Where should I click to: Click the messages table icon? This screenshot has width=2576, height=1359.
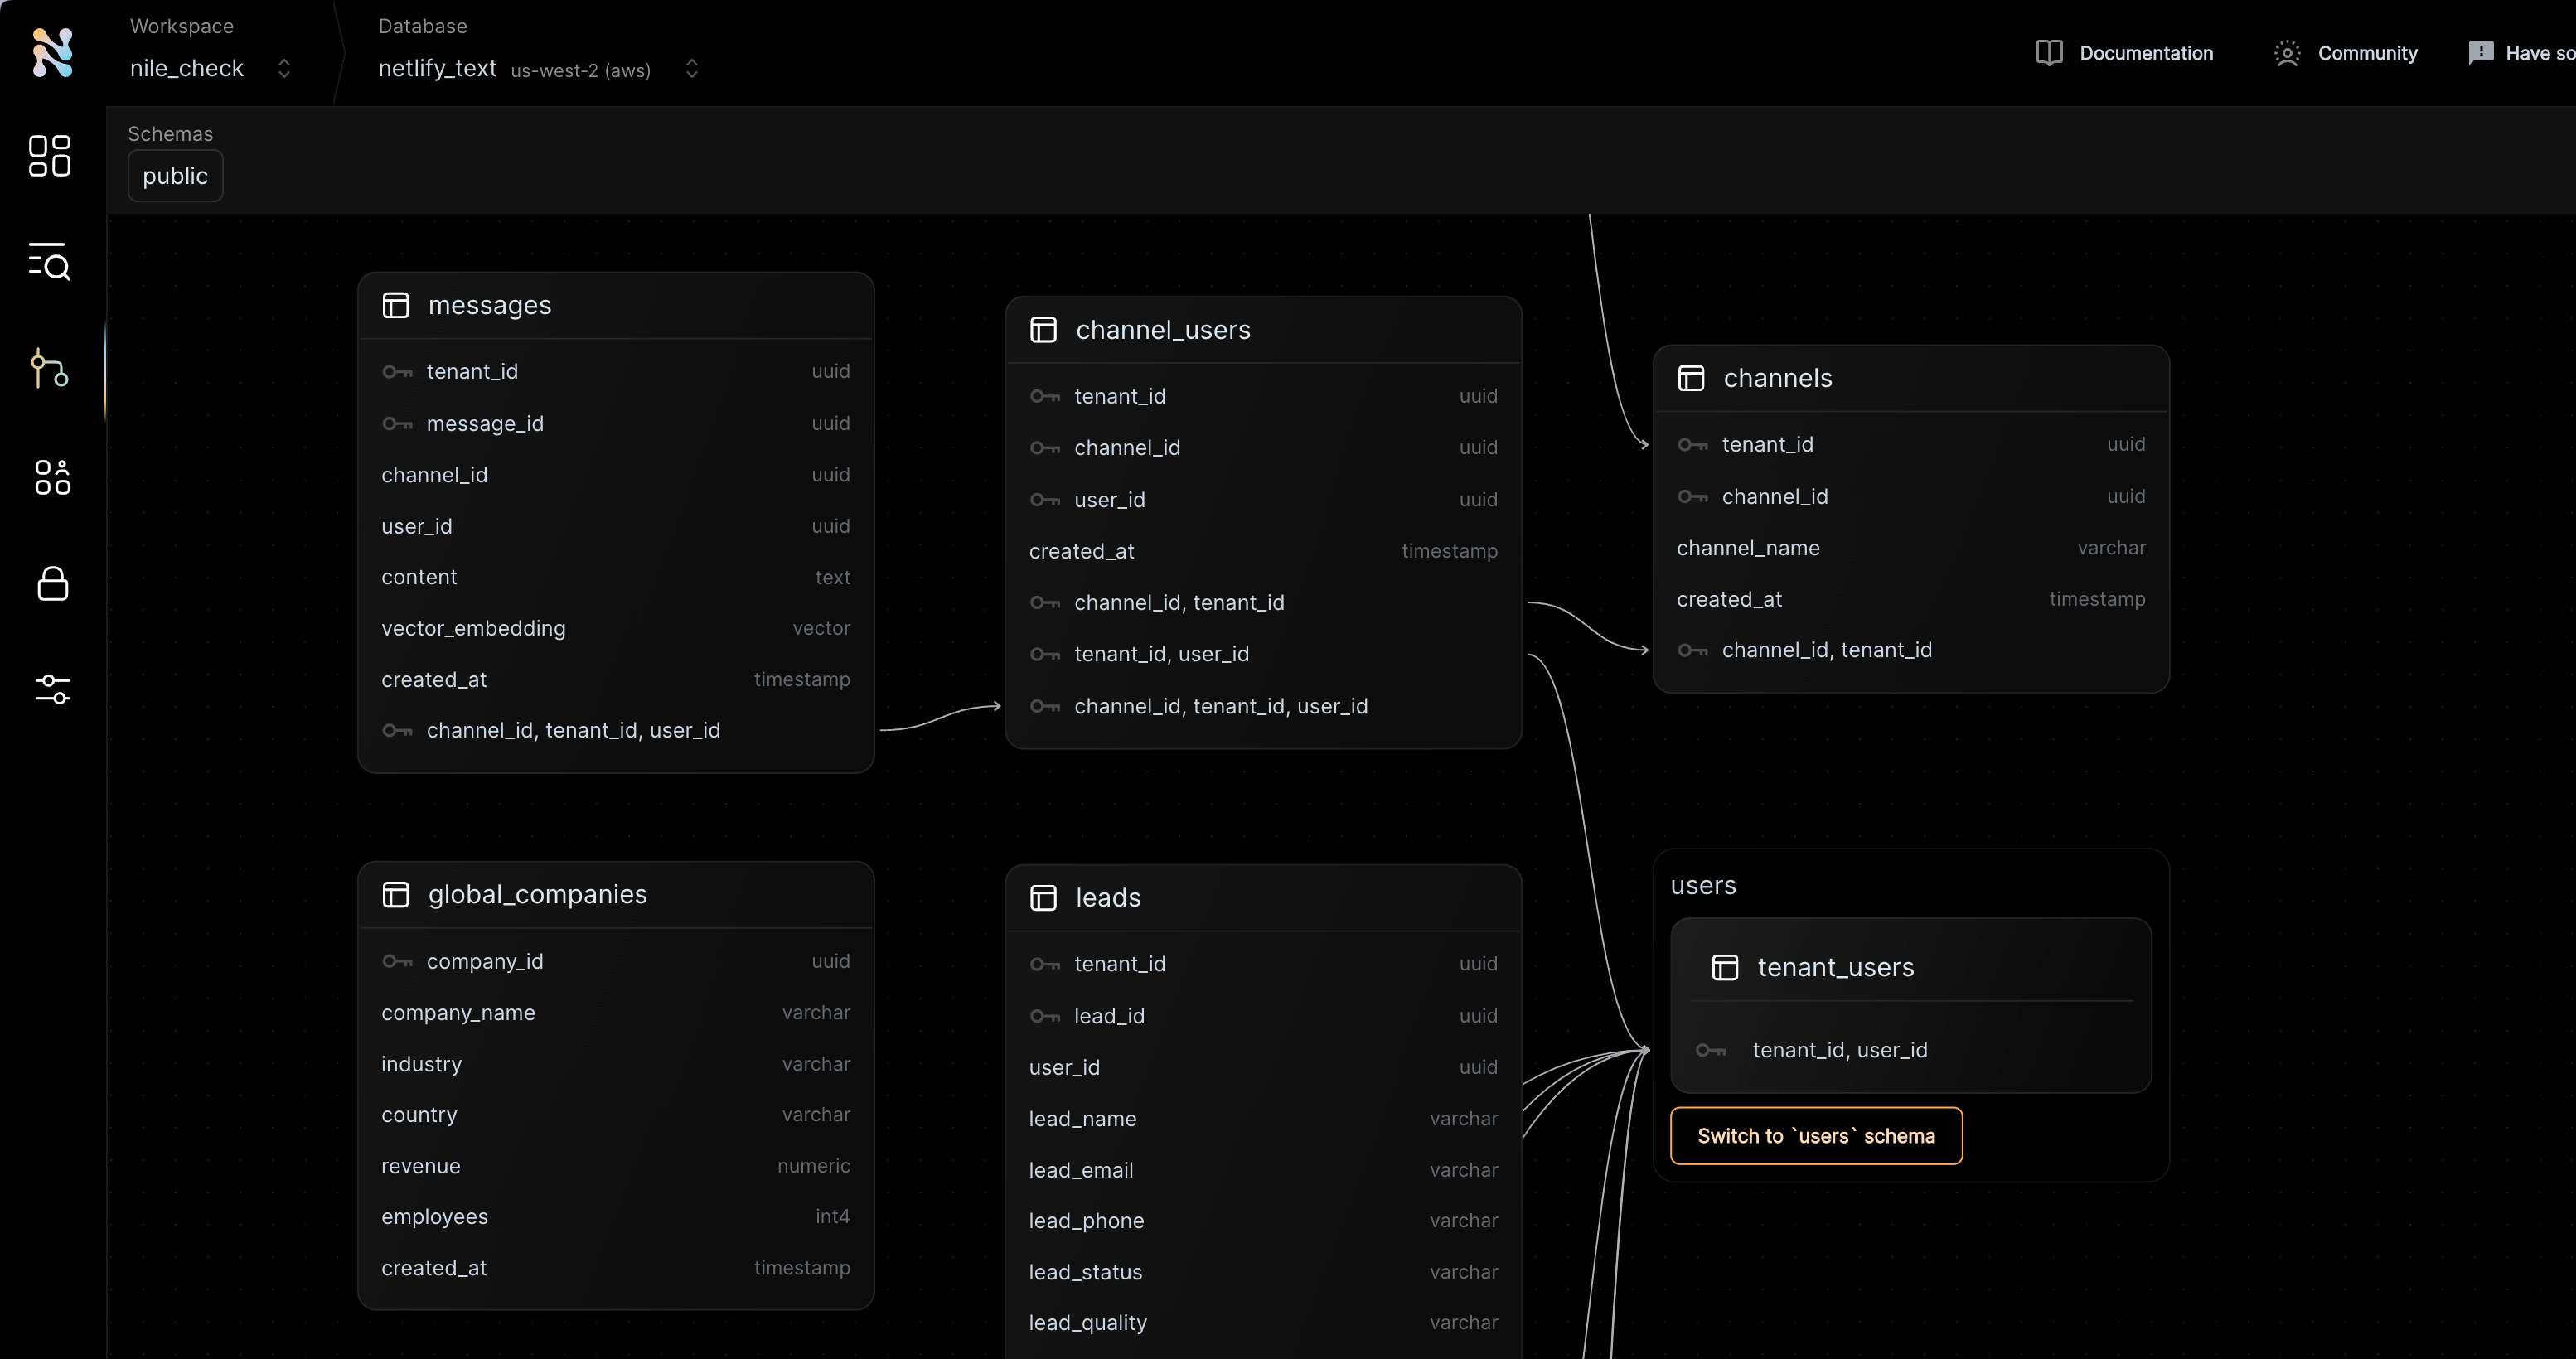pos(396,305)
